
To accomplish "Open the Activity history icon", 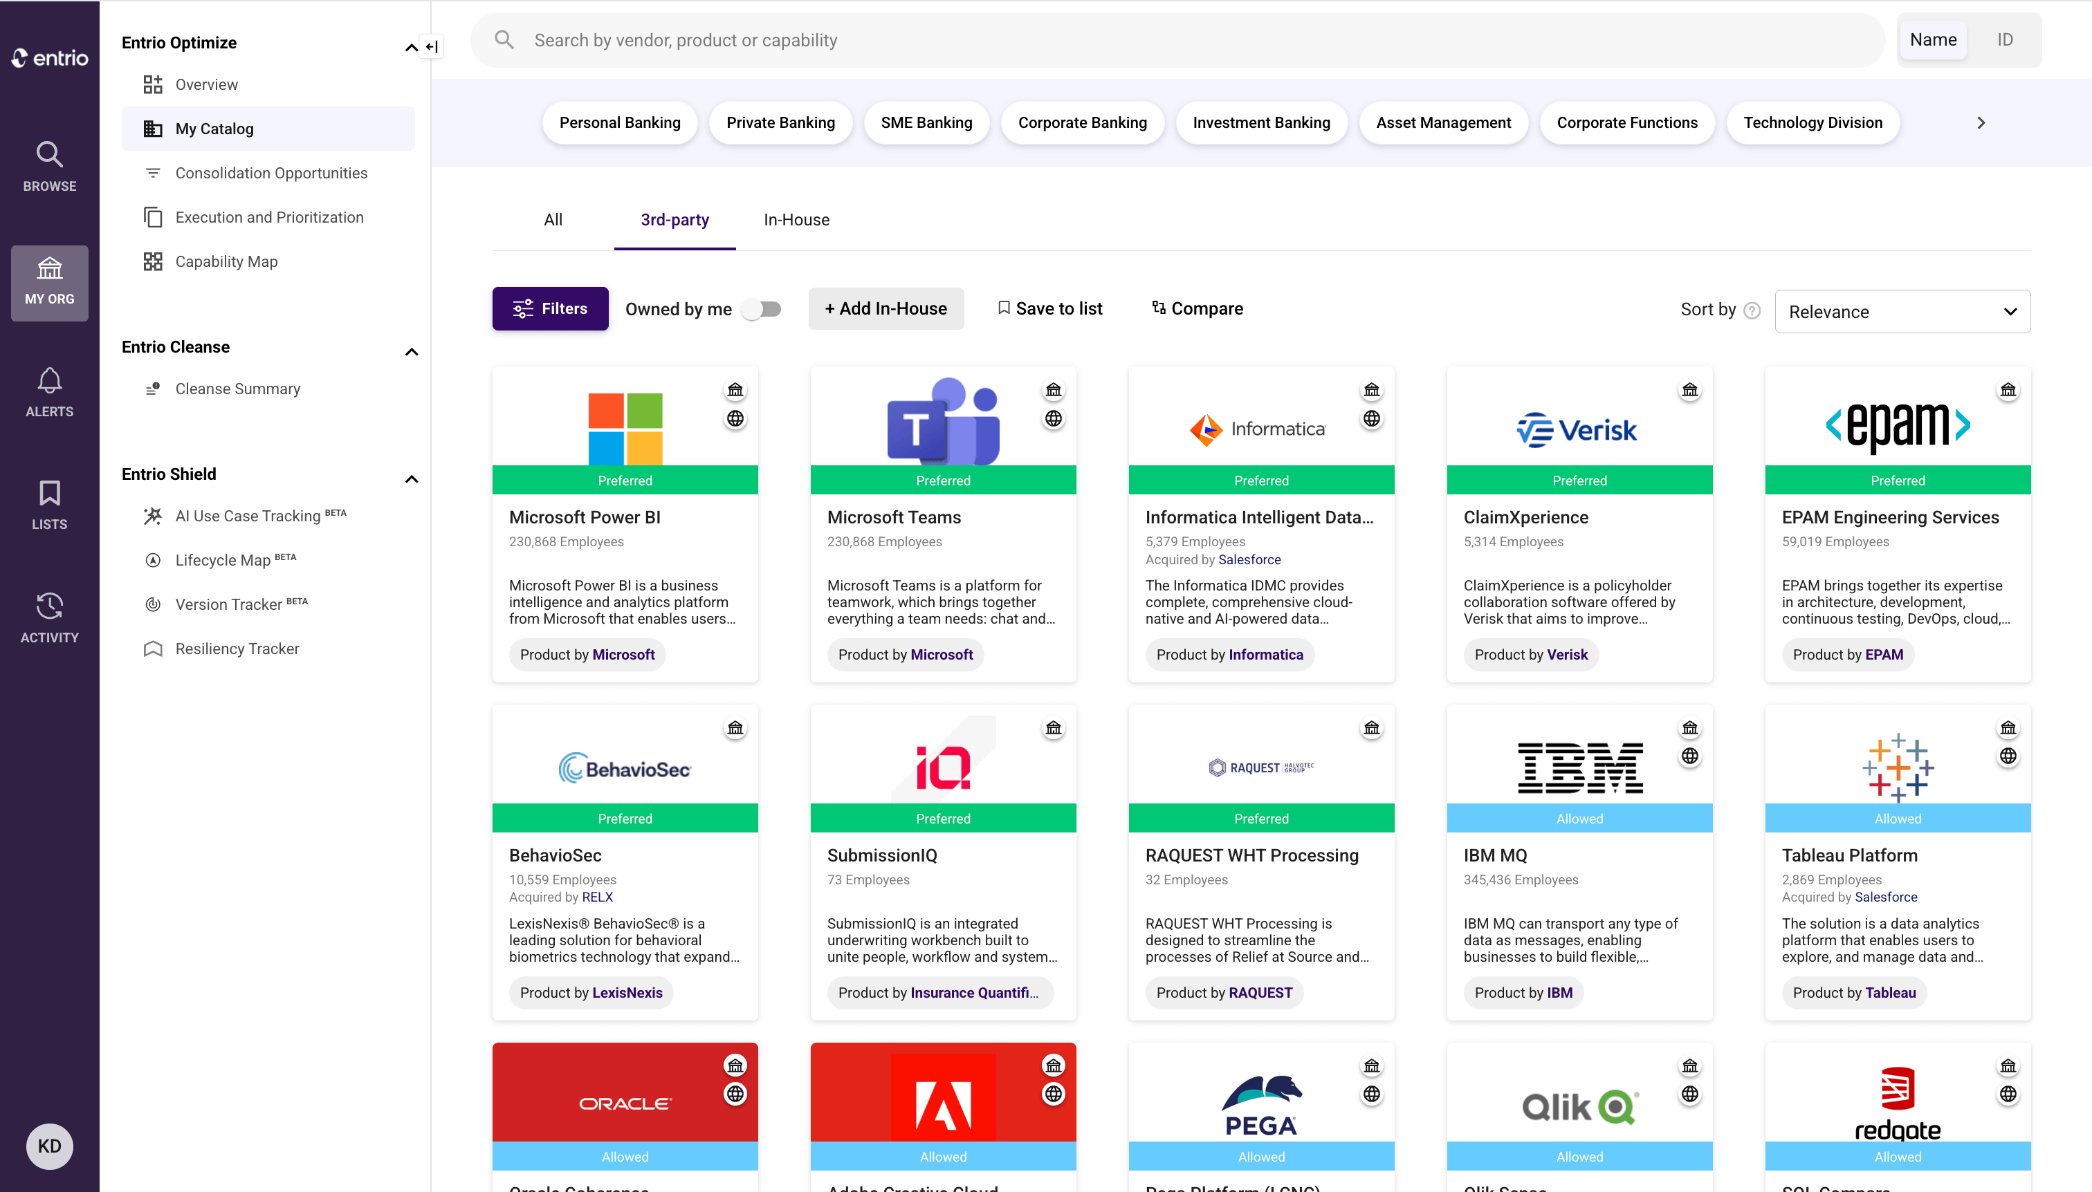I will [x=49, y=618].
